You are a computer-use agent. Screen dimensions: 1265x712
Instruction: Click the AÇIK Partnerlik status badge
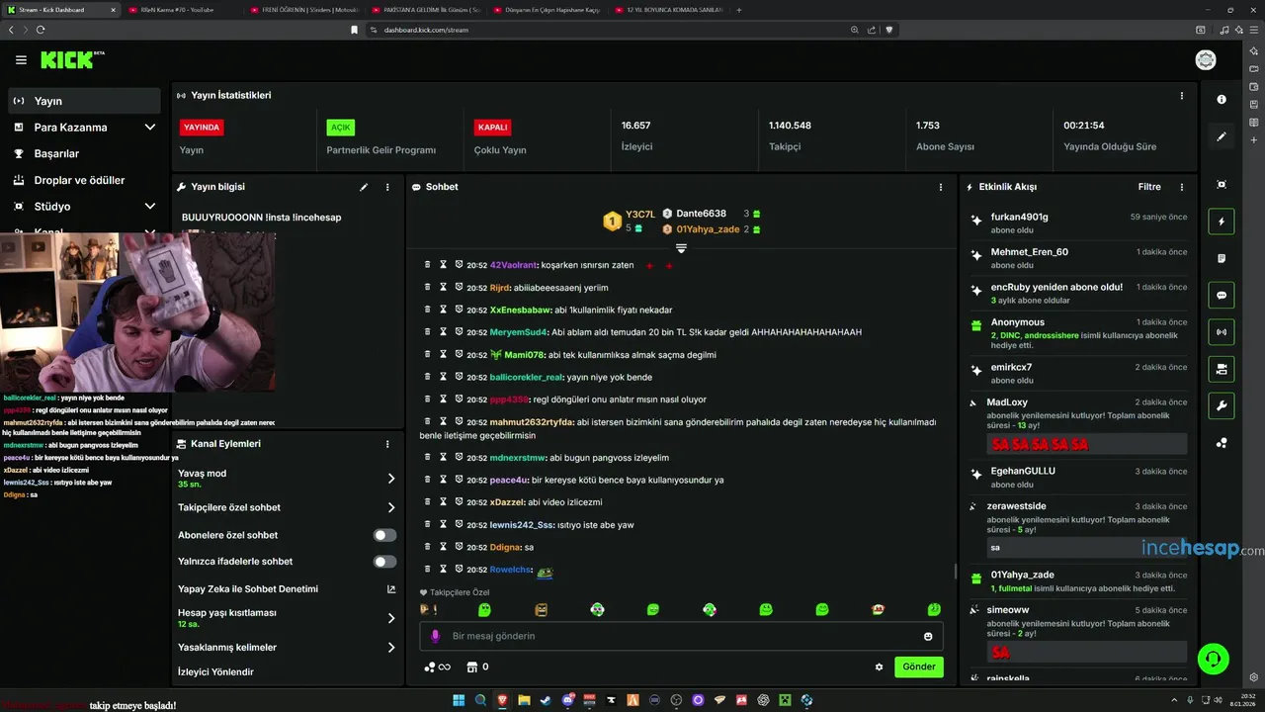341,128
